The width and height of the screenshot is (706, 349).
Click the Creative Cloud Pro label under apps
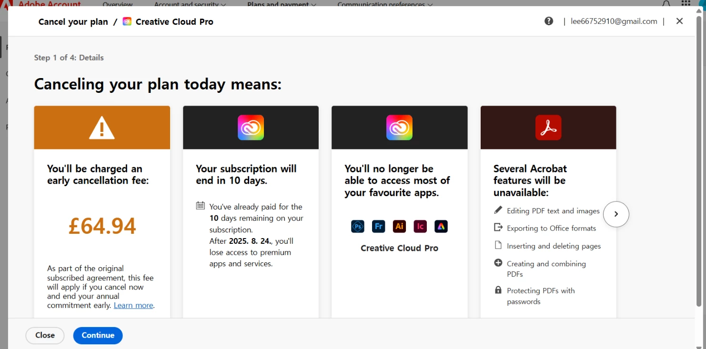[399, 248]
